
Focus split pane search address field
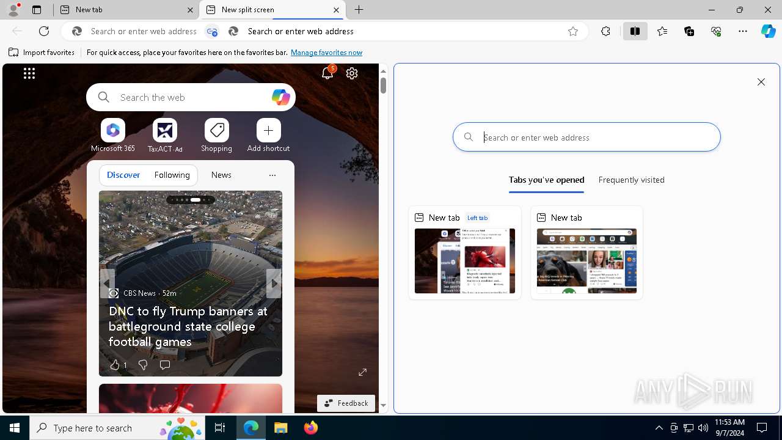click(x=586, y=137)
